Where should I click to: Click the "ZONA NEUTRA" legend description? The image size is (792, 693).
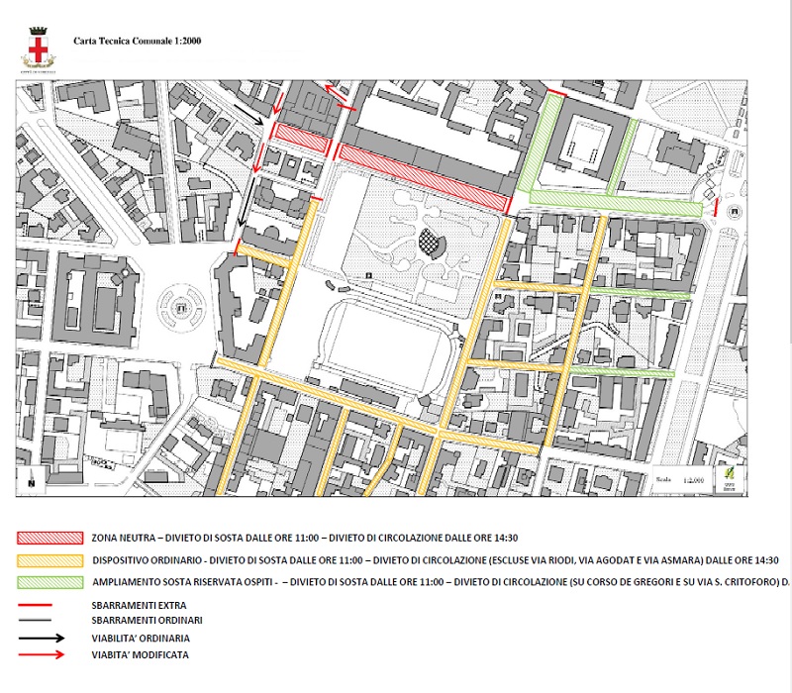(305, 538)
